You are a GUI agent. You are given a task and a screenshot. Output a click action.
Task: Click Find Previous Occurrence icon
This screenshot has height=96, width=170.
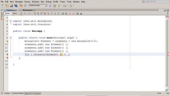point(38,13)
